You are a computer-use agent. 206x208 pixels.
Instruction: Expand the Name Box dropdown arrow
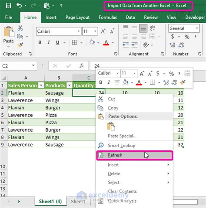[33, 66]
